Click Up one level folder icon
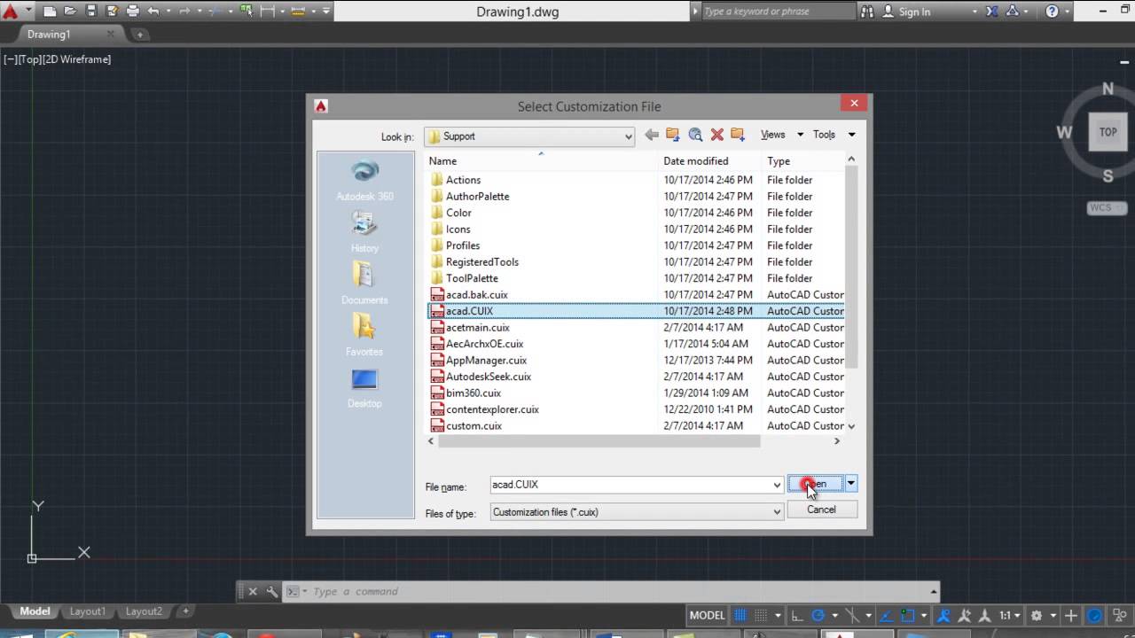 pyautogui.click(x=673, y=135)
